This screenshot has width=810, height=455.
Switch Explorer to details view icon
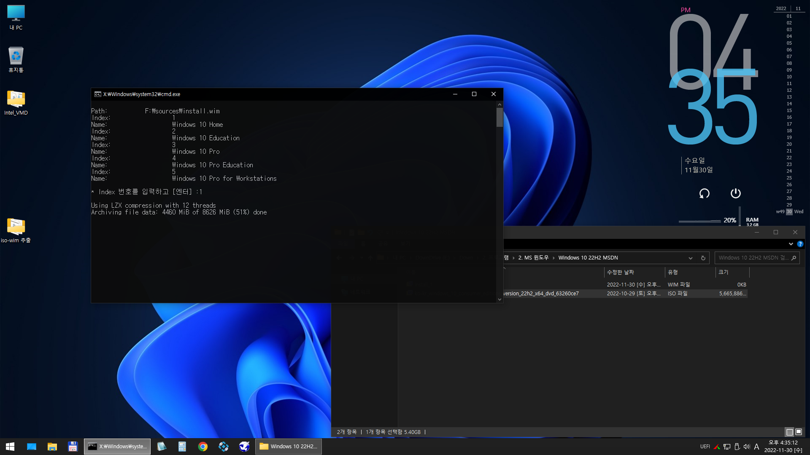(789, 432)
